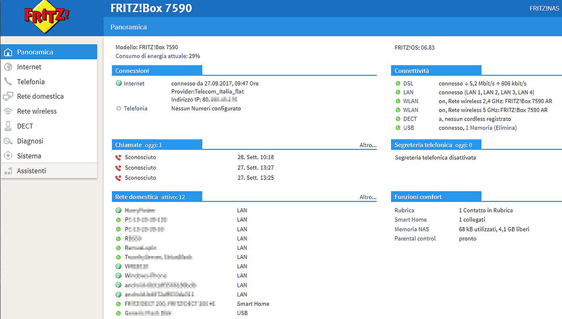This screenshot has height=319, width=562.
Task: Open Altro link in Rete domestica section
Action: coord(368,197)
